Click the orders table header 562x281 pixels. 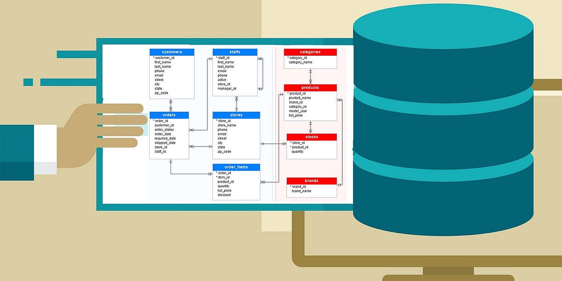169,114
